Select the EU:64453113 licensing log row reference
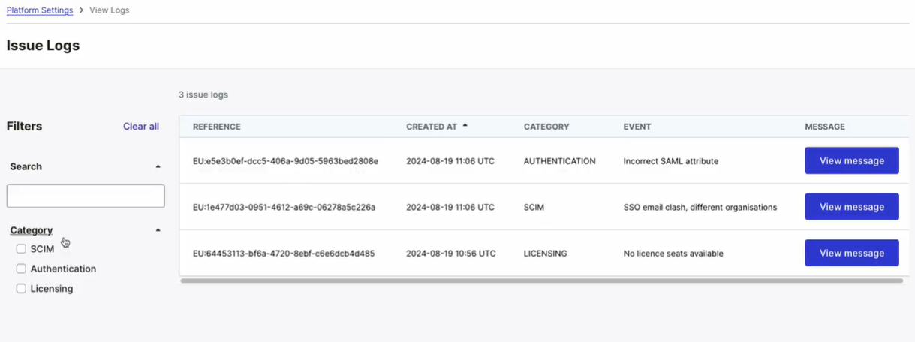 pyautogui.click(x=284, y=253)
